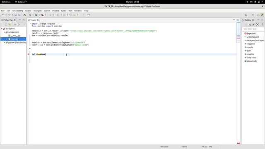265x149 pixels.
Task: Click the last toolbar icon before the gap
Action: pyautogui.click(x=89, y=15)
